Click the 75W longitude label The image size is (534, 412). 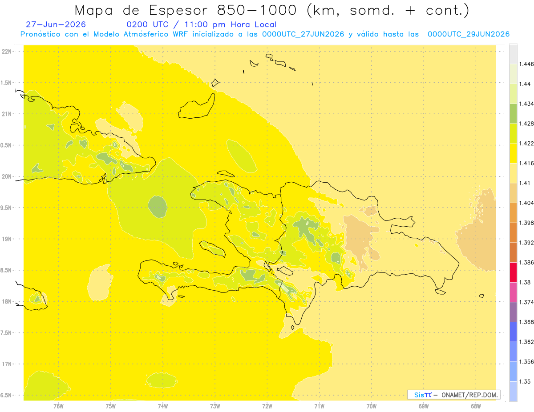111,406
